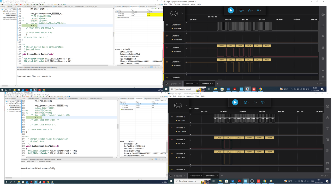Collapse rxbuff expression row in top IDE
Screen dimensions: 334x188
(x=116, y=12)
